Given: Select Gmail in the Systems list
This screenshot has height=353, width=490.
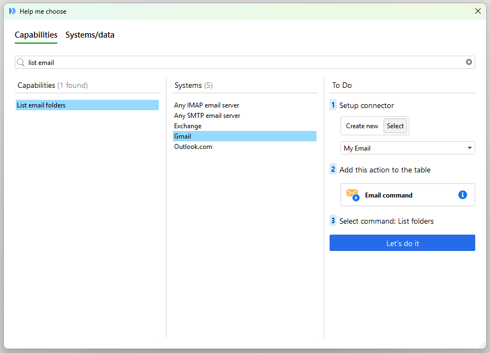Looking at the screenshot, I should tap(183, 136).
